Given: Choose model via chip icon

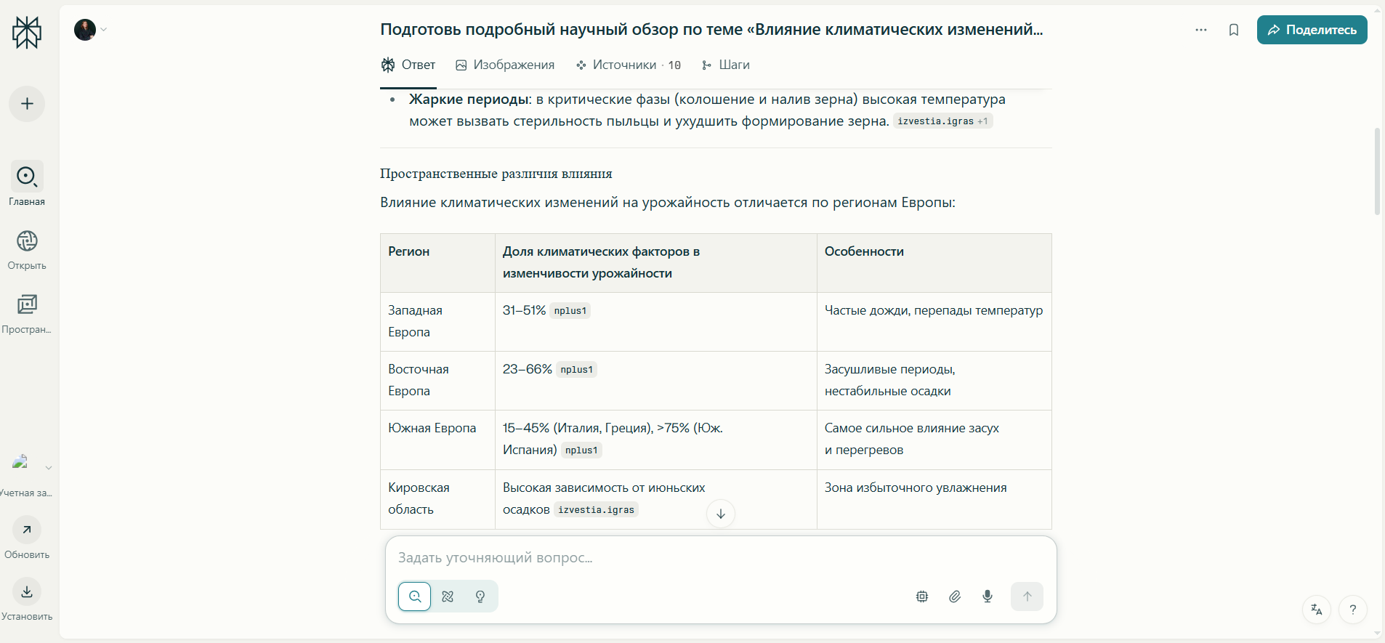Looking at the screenshot, I should pyautogui.click(x=922, y=597).
